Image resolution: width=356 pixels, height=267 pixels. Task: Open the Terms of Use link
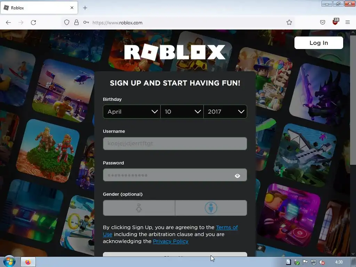pyautogui.click(x=227, y=227)
